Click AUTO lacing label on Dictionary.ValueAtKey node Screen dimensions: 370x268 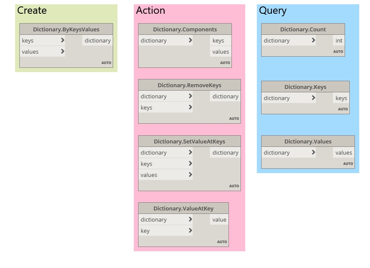[x=222, y=242]
